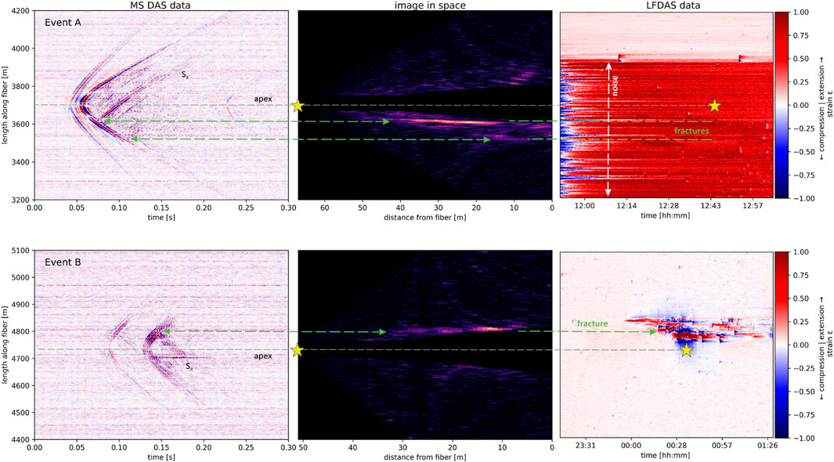Click the 12:00 time tick label
This screenshot has height=462, width=834.
584,206
